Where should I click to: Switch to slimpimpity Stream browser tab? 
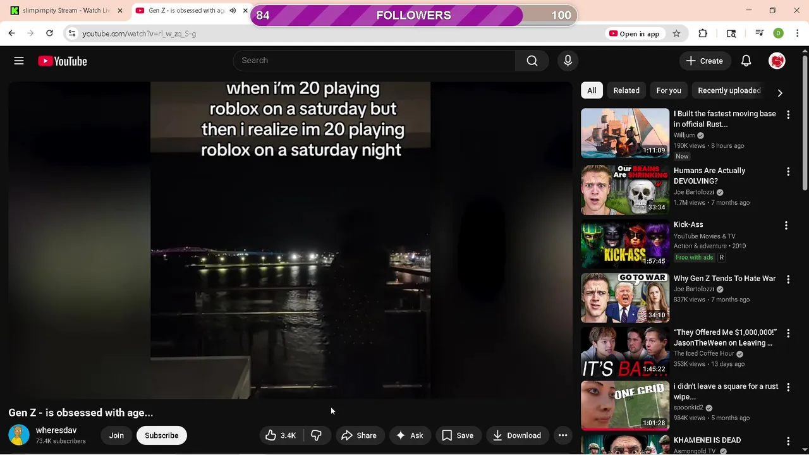point(65,10)
